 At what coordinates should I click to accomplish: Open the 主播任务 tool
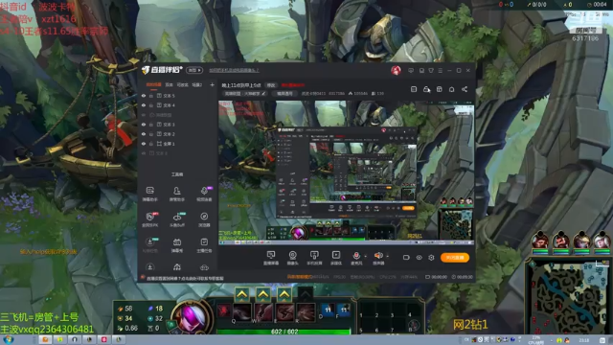pos(204,245)
